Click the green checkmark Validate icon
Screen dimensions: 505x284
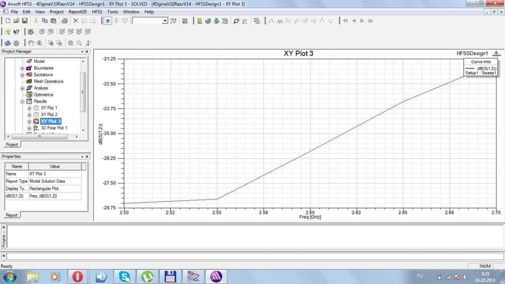tap(208, 21)
